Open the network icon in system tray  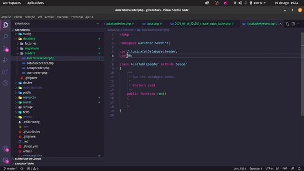235,3
